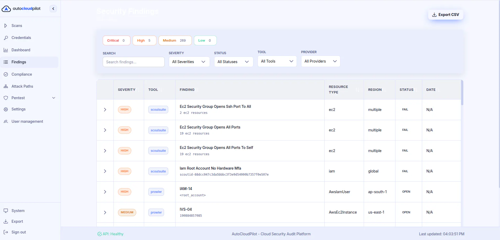Open the All Statuses dropdown

[x=234, y=62]
